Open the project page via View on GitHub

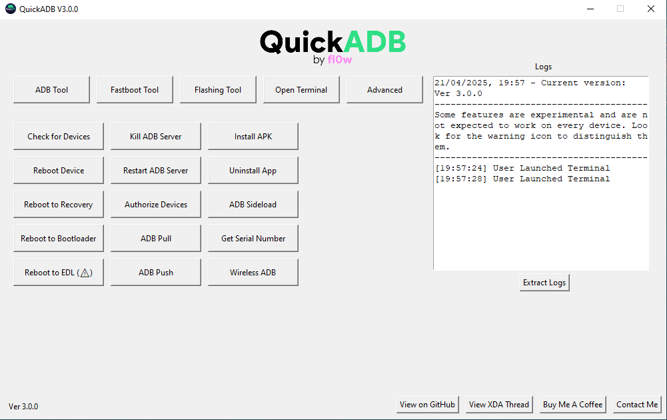427,404
